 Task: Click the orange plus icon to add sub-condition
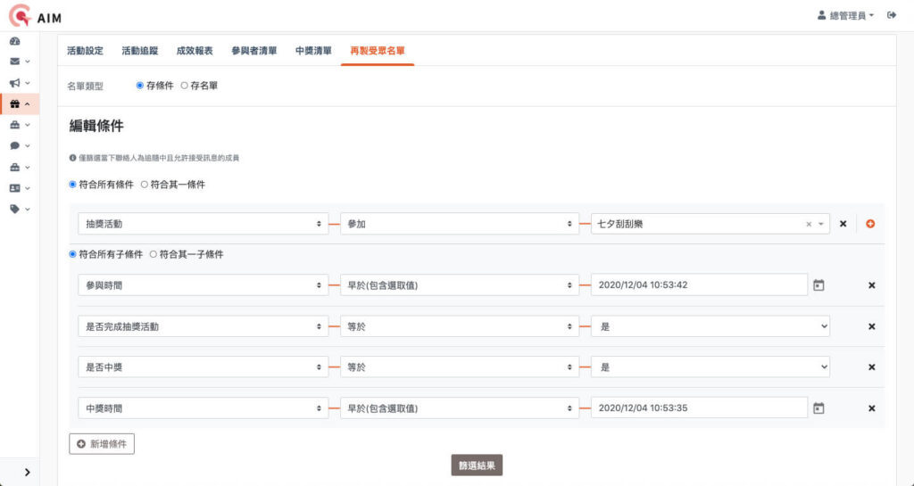[870, 224]
